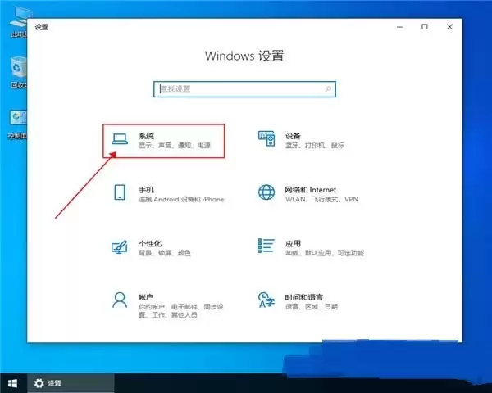Close the 设置 window
Screen dimensions: 492x393
click(x=449, y=27)
